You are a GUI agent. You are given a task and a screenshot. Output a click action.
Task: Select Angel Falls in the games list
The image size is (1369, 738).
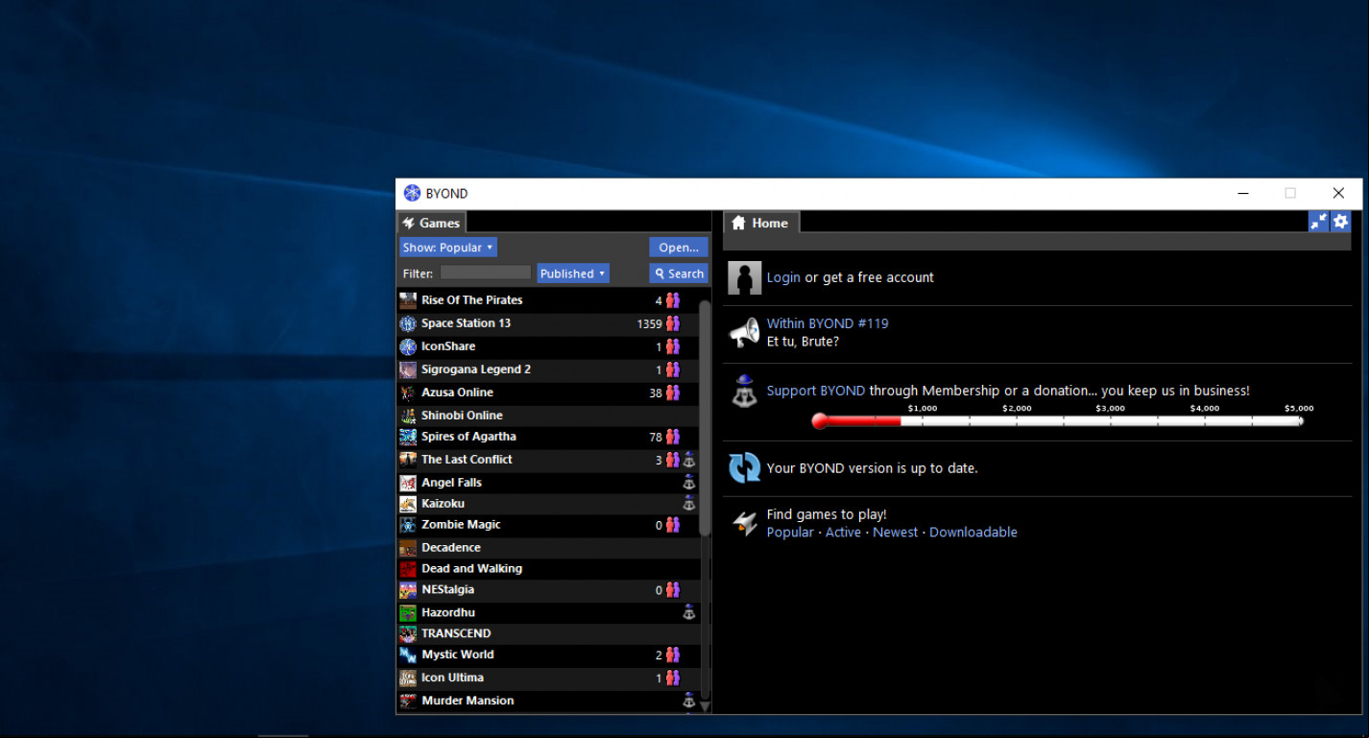[x=451, y=483]
